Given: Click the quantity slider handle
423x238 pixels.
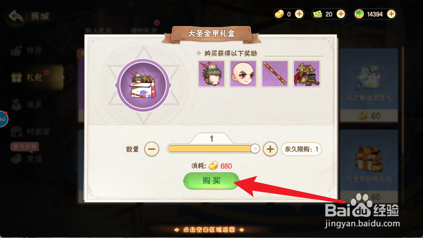Looking at the screenshot, I should point(255,149).
